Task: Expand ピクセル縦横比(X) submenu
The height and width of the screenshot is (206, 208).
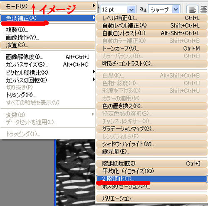Action: [x=48, y=72]
